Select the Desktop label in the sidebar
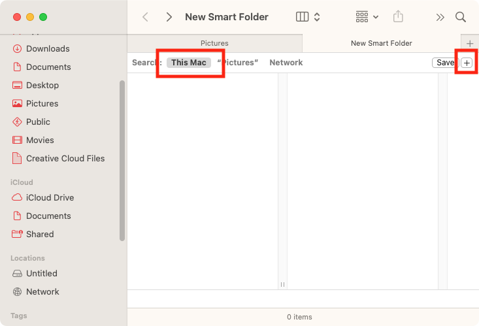Screen dimensions: 479x326 pos(42,85)
